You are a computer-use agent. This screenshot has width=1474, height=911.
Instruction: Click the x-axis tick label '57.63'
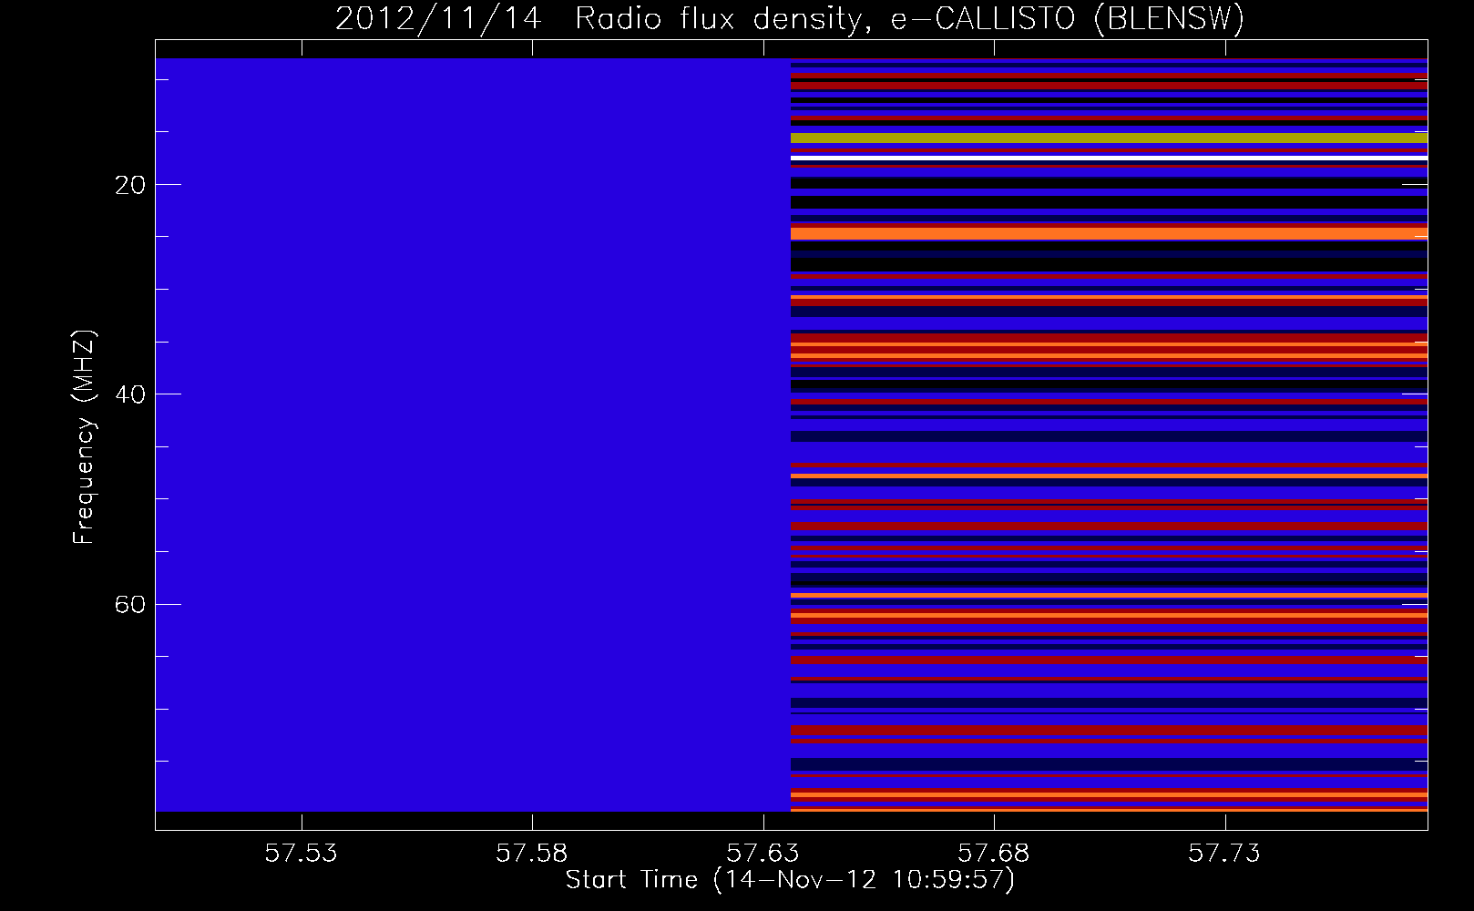(763, 854)
